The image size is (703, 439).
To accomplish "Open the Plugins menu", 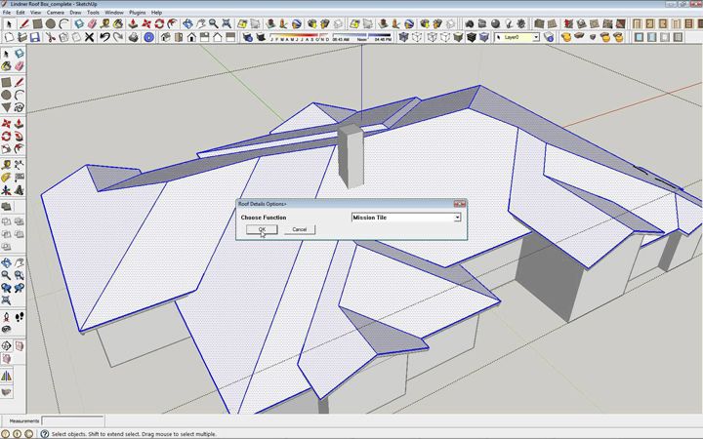I will pyautogui.click(x=138, y=12).
